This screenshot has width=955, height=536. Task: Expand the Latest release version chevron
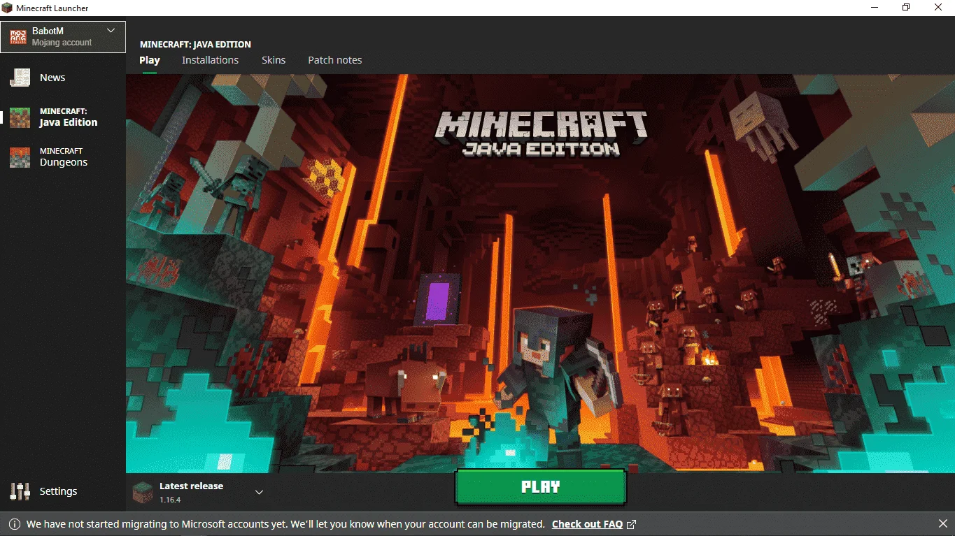(x=259, y=492)
